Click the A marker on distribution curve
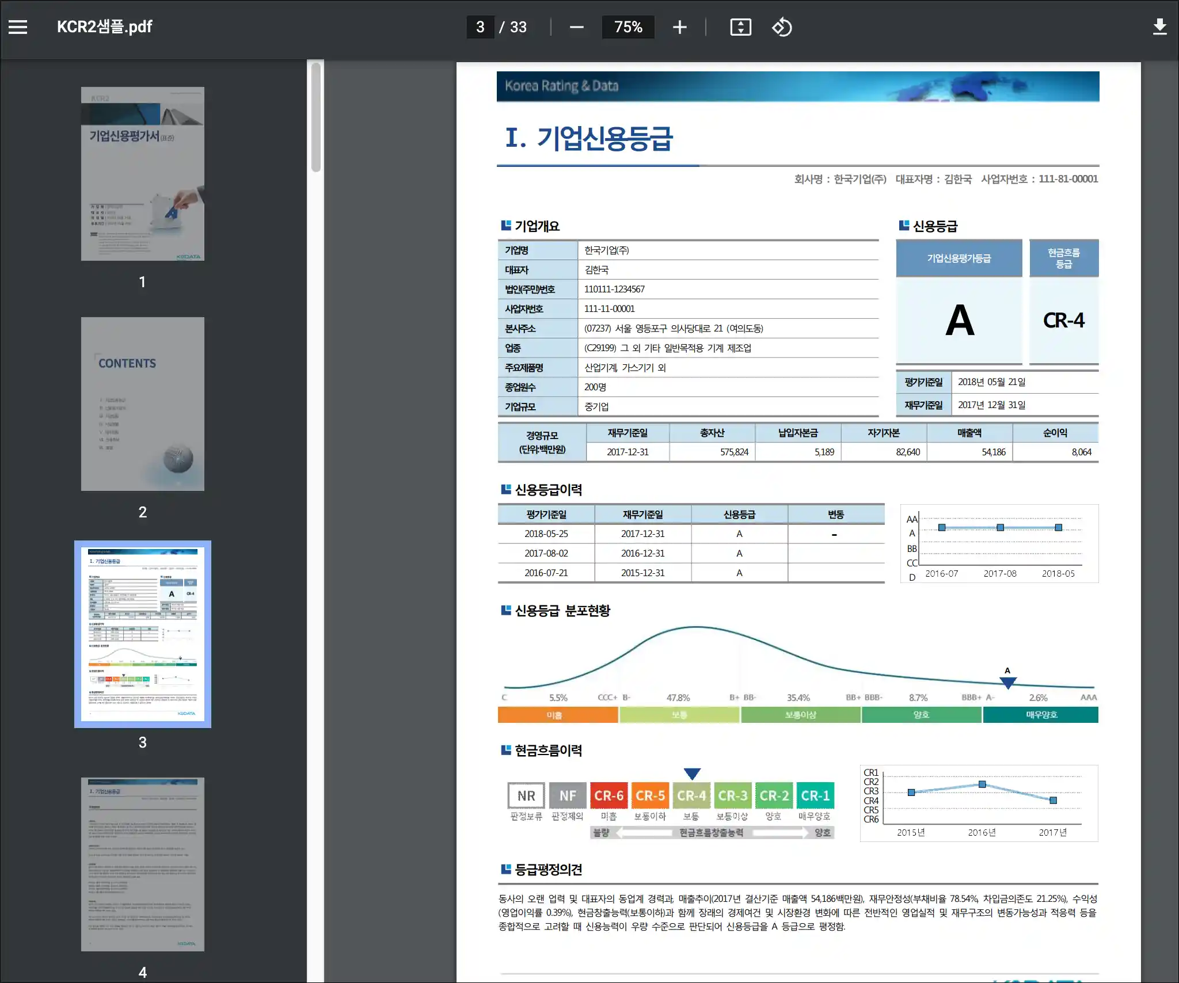Viewport: 1179px width, 983px height. (1007, 683)
